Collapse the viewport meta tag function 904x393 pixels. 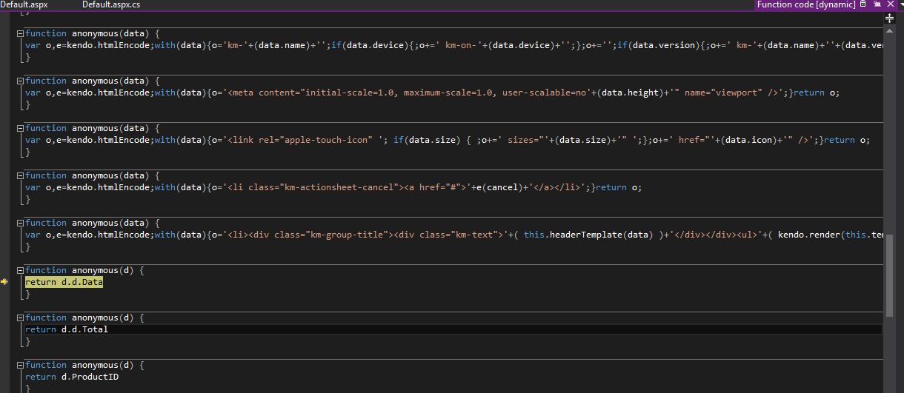click(x=20, y=81)
